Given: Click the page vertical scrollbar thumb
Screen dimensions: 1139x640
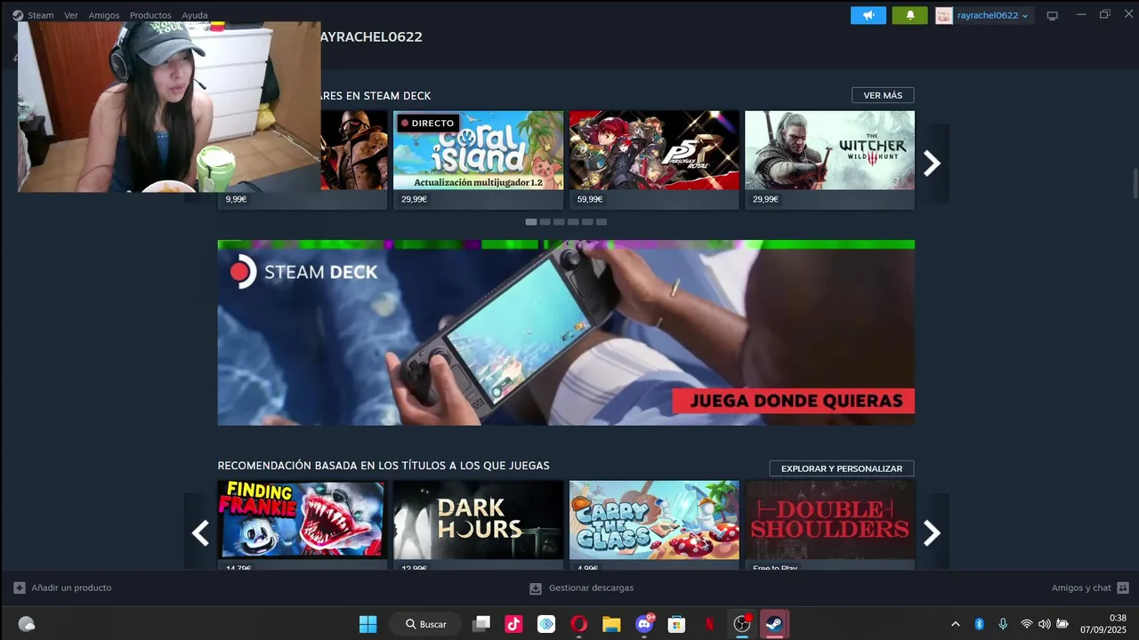Looking at the screenshot, I should pyautogui.click(x=1135, y=183).
